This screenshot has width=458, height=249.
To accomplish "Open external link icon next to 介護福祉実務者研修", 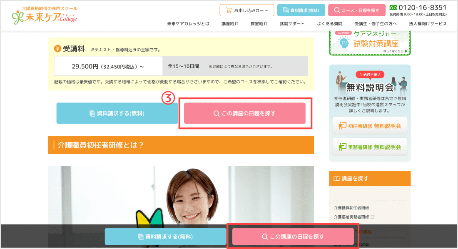I will (x=373, y=217).
